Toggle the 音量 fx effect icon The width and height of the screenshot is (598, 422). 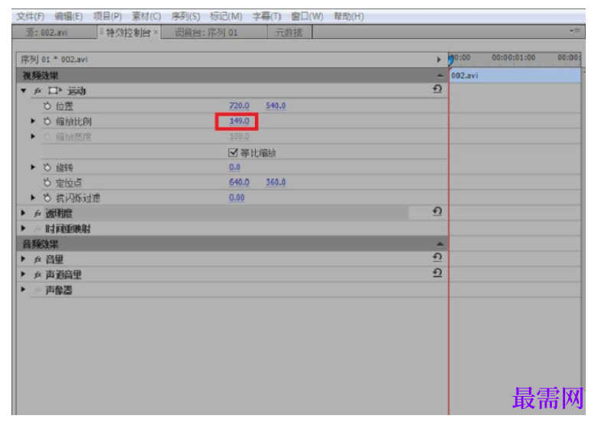tap(38, 260)
